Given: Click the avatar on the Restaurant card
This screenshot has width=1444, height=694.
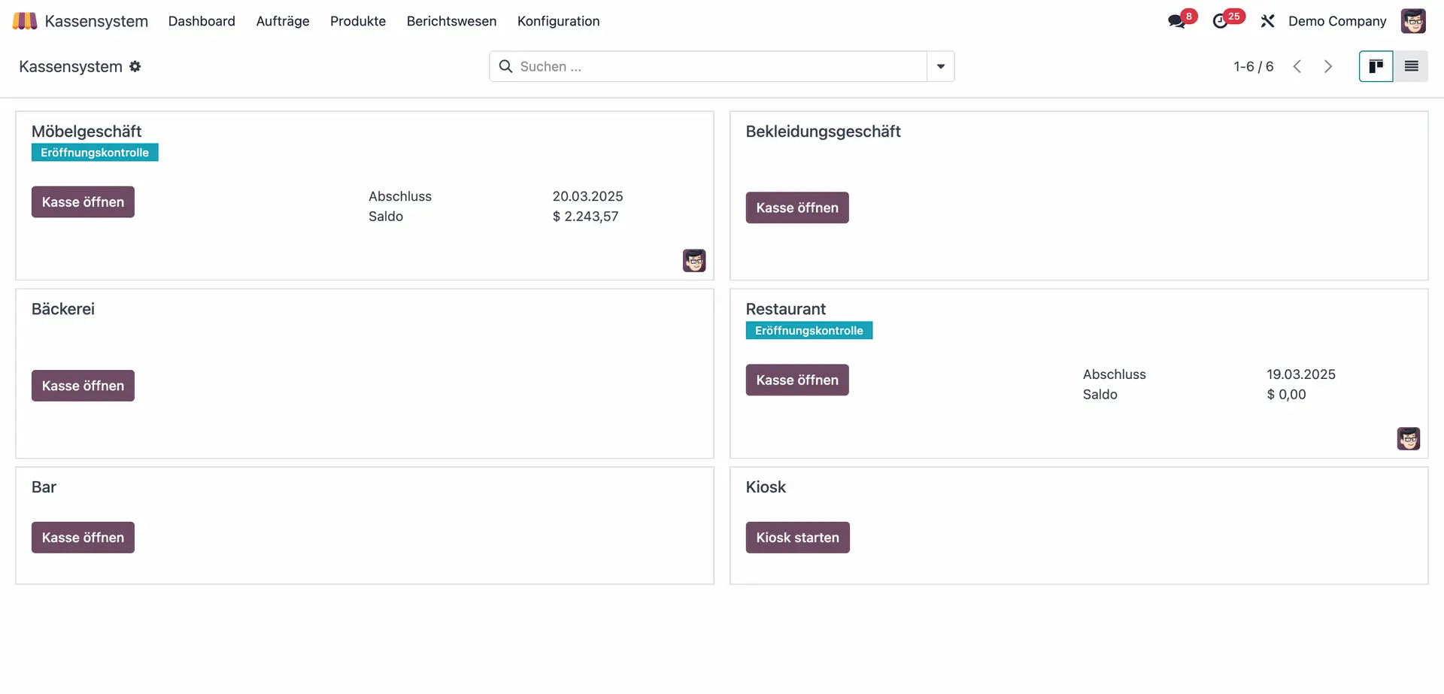Looking at the screenshot, I should coord(1409,438).
